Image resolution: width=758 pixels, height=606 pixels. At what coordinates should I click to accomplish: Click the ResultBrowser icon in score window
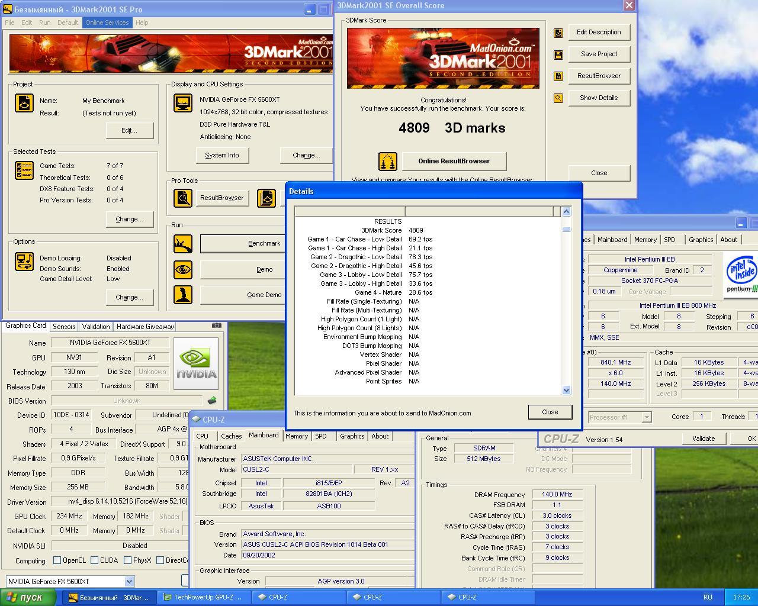pos(558,76)
